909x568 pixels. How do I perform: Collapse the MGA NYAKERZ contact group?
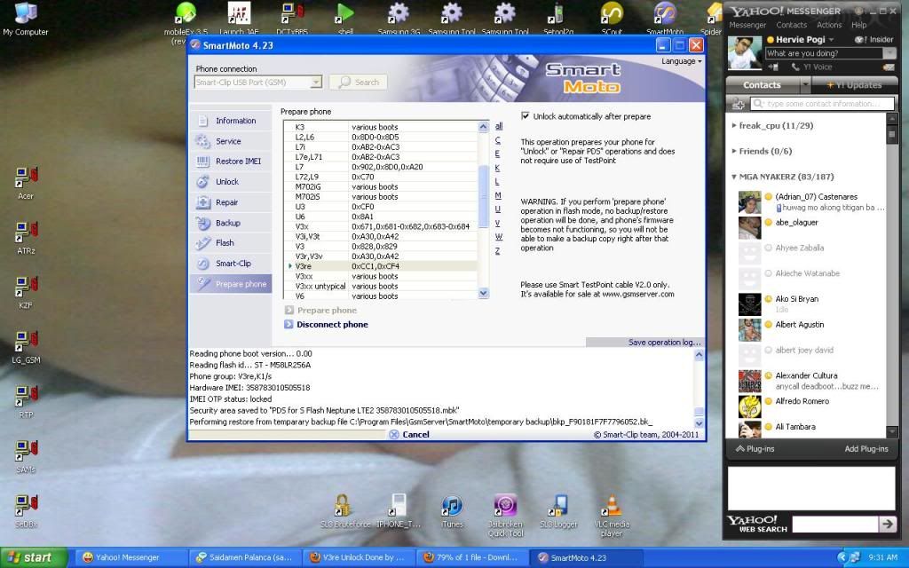coord(734,177)
